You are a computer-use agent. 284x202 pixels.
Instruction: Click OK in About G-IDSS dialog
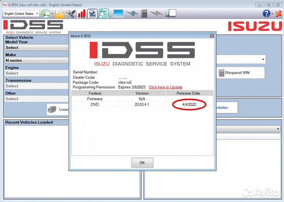tap(142, 162)
